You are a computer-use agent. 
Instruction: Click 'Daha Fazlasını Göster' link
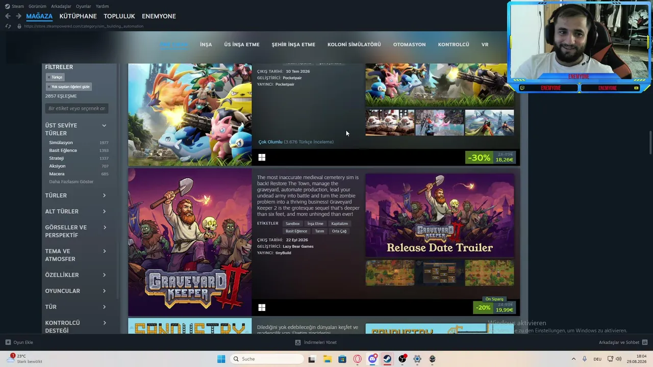[x=71, y=181]
